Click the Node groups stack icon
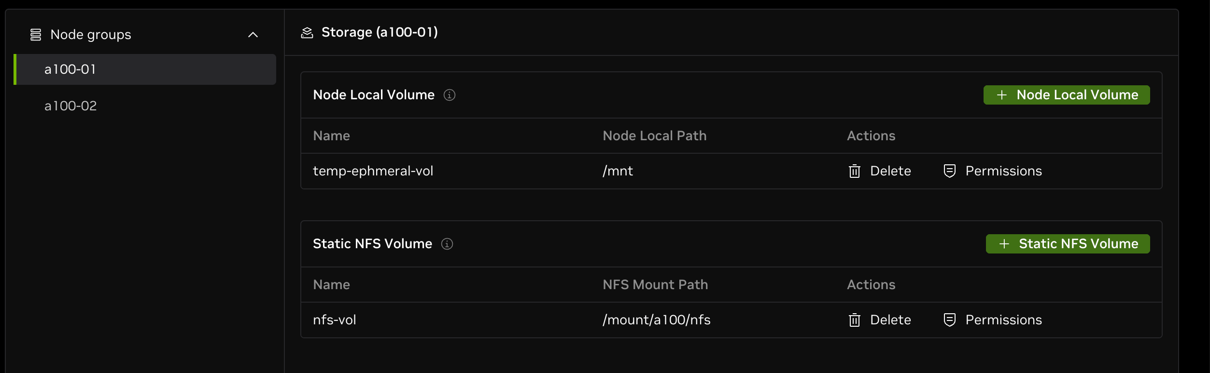Screen dimensions: 1210x373 click(x=36, y=35)
